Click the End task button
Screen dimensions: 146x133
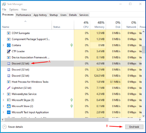tap(134, 127)
